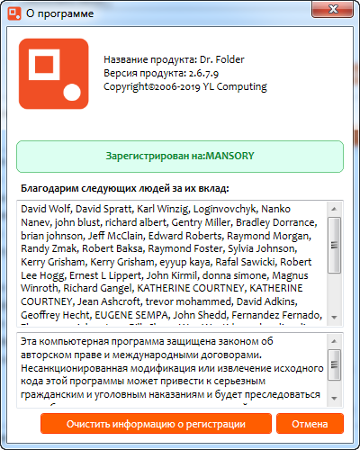Clear registration info with the orange button
360x450 pixels.
pos(156,424)
